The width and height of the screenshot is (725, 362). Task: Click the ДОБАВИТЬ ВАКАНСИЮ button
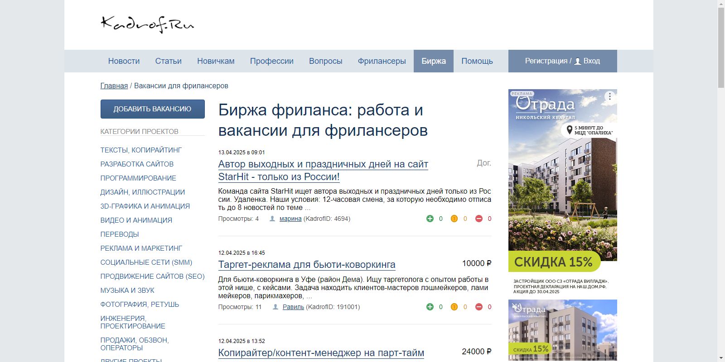[153, 109]
